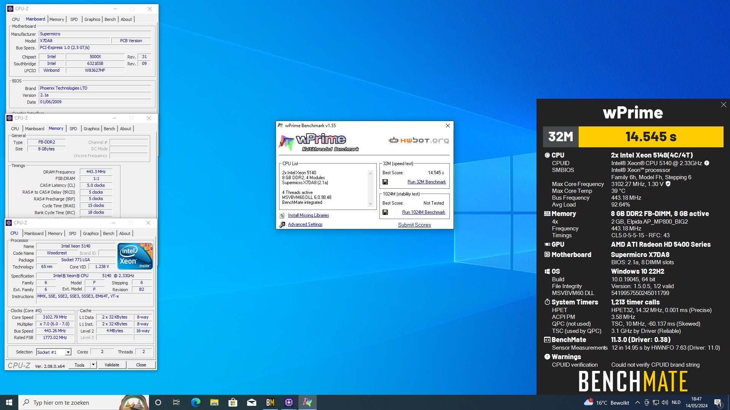Open the Windows Start menu
Viewport: 730px width, 410px height.
pos(9,402)
